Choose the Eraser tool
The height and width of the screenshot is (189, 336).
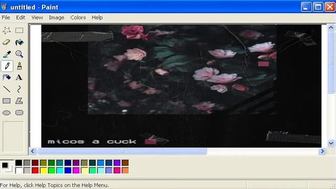[7, 42]
